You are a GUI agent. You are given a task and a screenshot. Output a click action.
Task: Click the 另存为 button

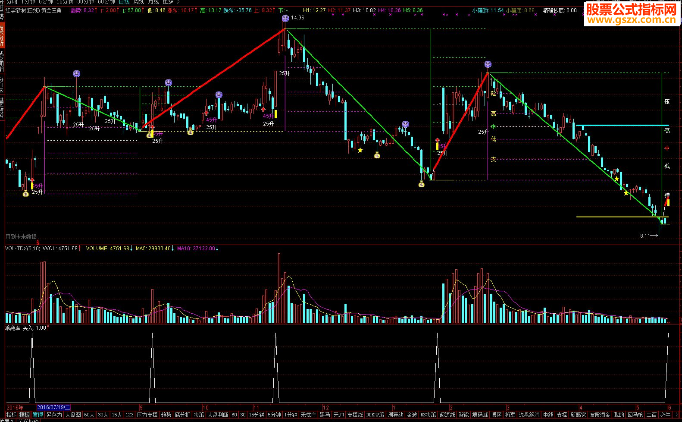54,415
